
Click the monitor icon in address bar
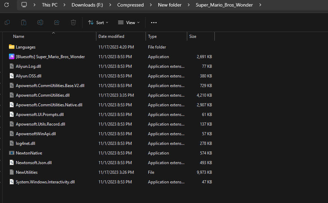click(x=24, y=5)
